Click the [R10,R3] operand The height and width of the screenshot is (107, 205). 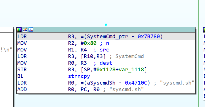tap(93, 56)
